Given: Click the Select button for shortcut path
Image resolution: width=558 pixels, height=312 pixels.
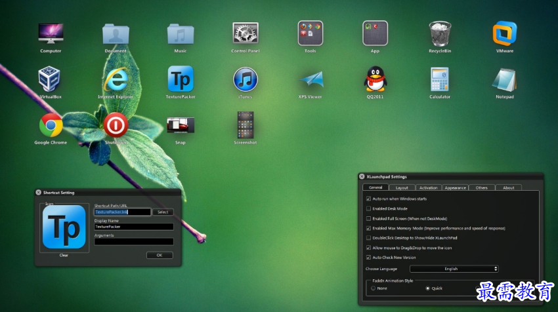Looking at the screenshot, I should (x=163, y=212).
